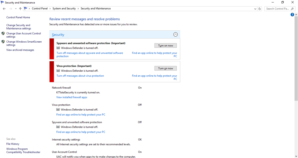This screenshot has width=298, height=158.
Task: Open View installed firewall apps link
Action: (x=72, y=97)
